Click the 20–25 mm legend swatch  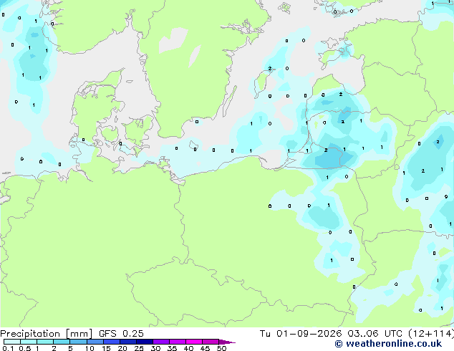128,342
